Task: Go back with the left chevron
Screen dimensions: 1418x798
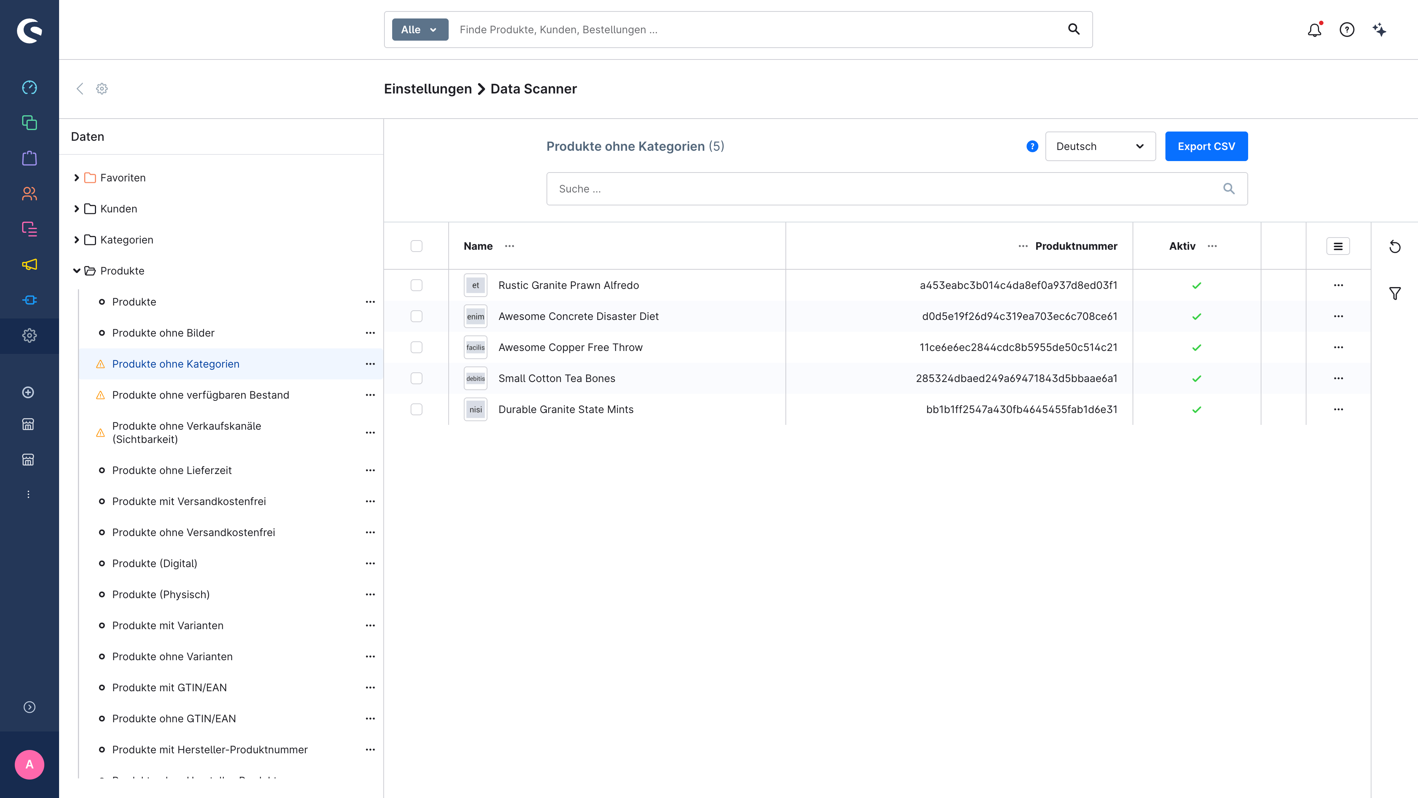Action: pyautogui.click(x=80, y=89)
